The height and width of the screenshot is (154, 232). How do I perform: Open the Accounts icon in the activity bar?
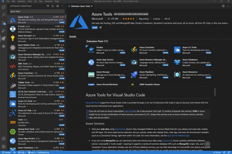pos(4,139)
